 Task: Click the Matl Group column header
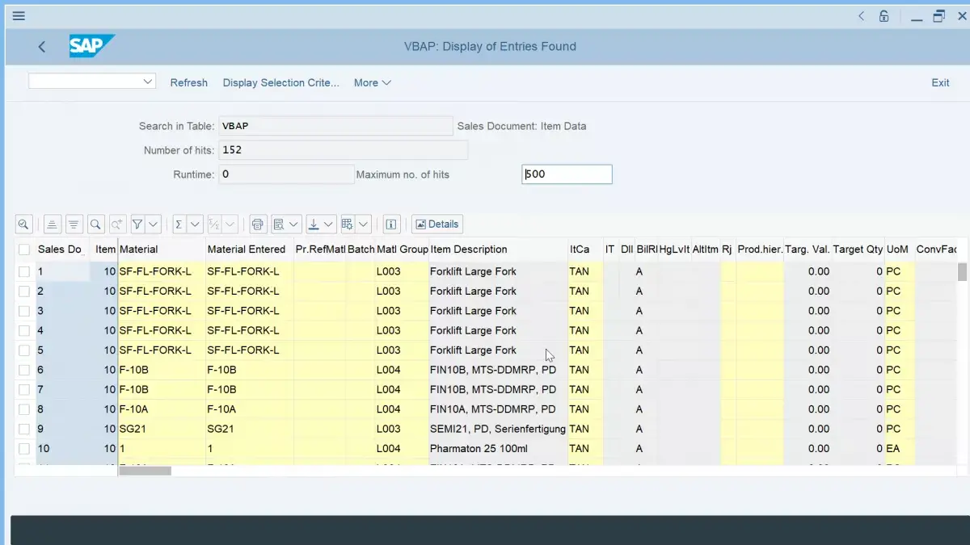402,249
